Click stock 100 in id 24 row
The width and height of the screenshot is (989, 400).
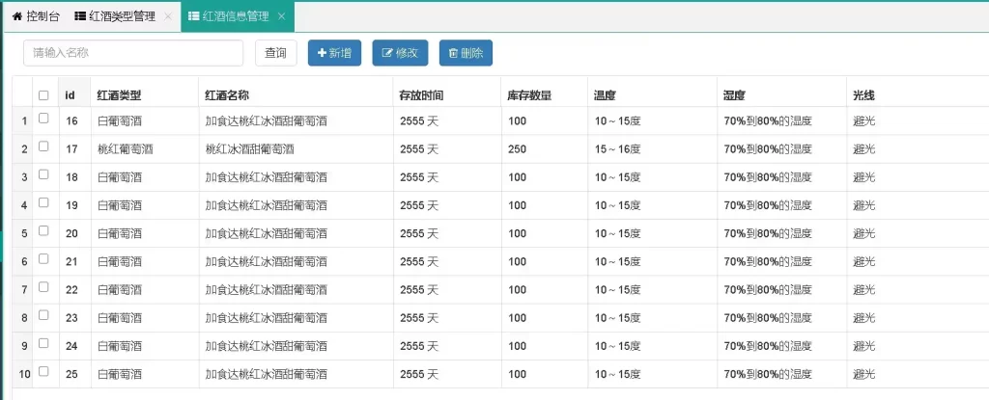click(x=518, y=346)
